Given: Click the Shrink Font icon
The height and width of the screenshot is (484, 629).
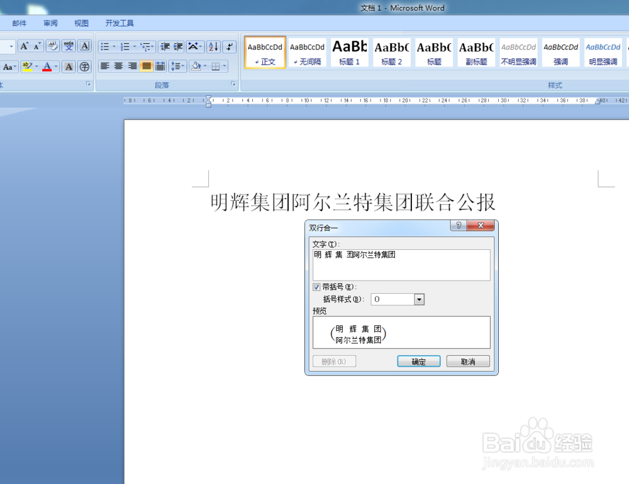Looking at the screenshot, I should [37, 46].
